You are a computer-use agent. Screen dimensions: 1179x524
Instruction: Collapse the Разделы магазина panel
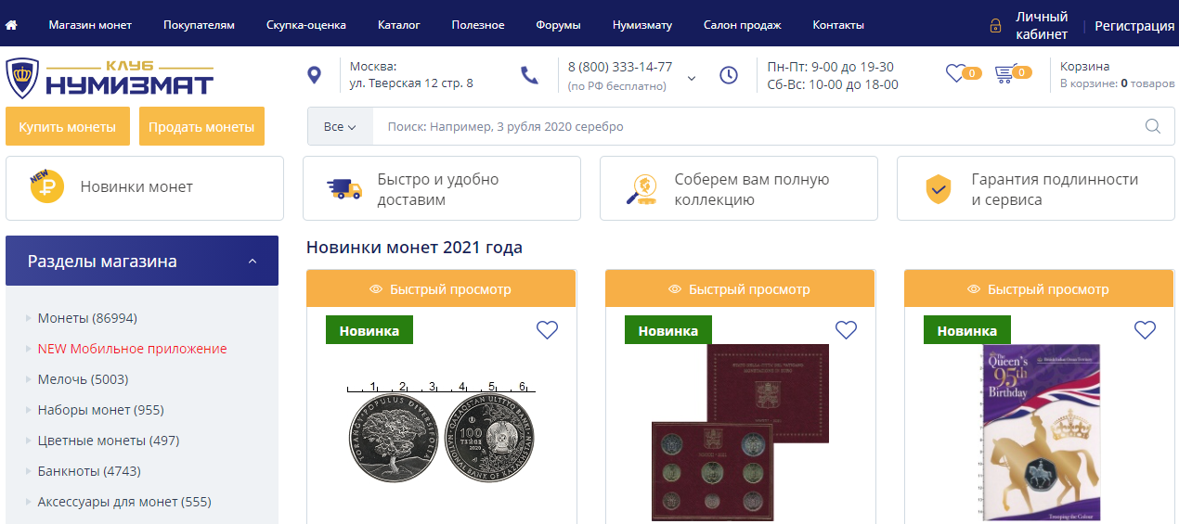[253, 262]
